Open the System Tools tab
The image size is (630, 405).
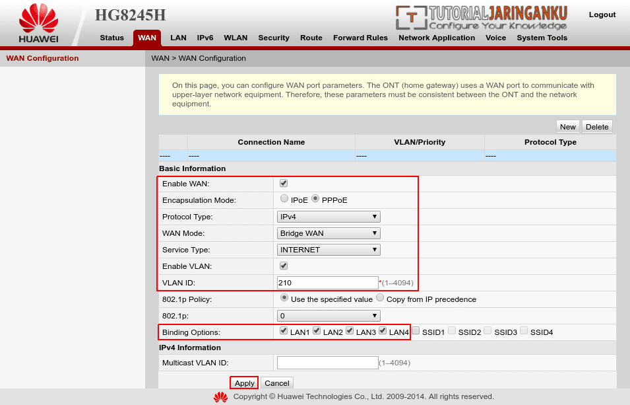[x=542, y=38]
